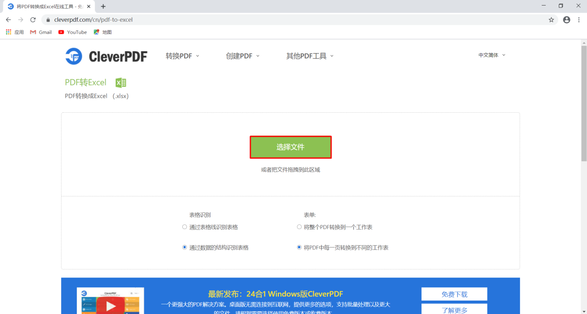
Task: Open the Chrome three-dot menu
Action: coord(579,20)
